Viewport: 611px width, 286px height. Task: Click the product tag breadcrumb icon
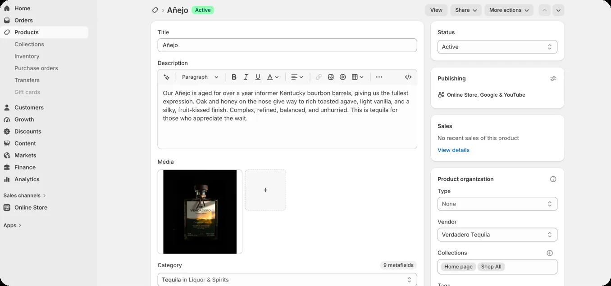click(155, 10)
